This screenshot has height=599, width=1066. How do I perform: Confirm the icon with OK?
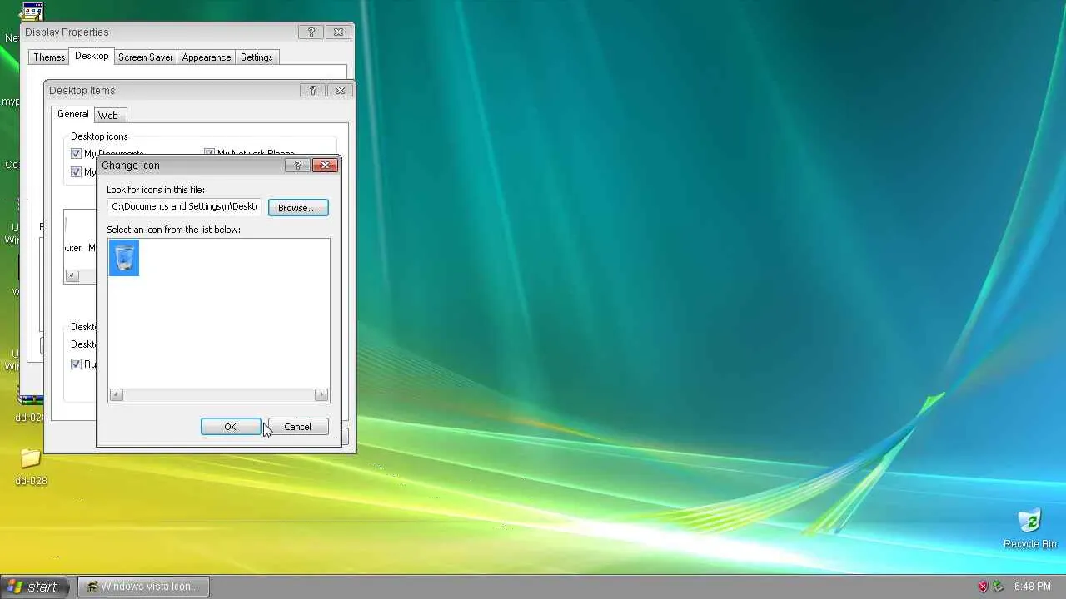coord(231,427)
